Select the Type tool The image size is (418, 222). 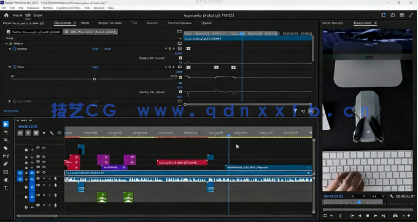point(6,188)
